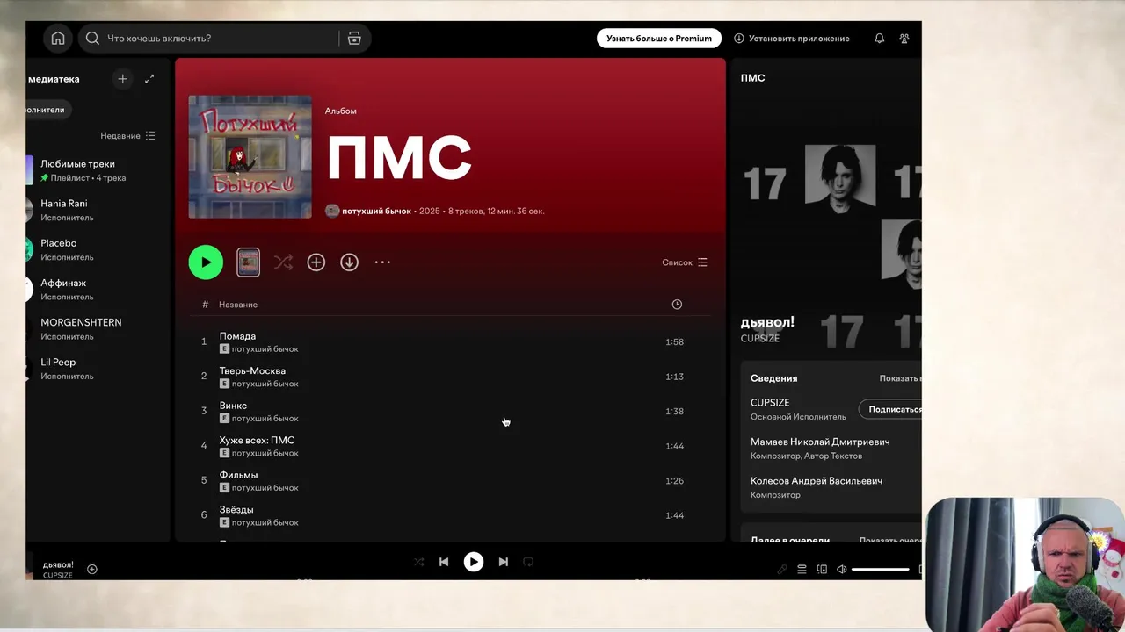Screen dimensions: 1125x632
Task: Click the small album preview thumbnail next to play
Action: tap(249, 262)
